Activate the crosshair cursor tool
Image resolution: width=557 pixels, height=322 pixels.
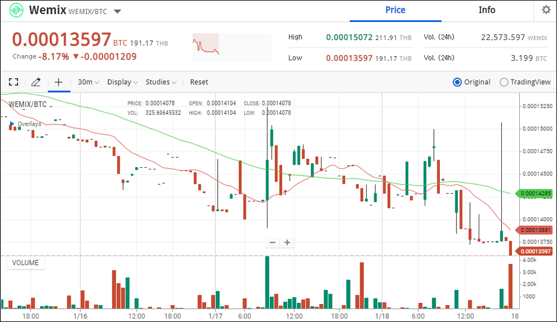point(58,82)
